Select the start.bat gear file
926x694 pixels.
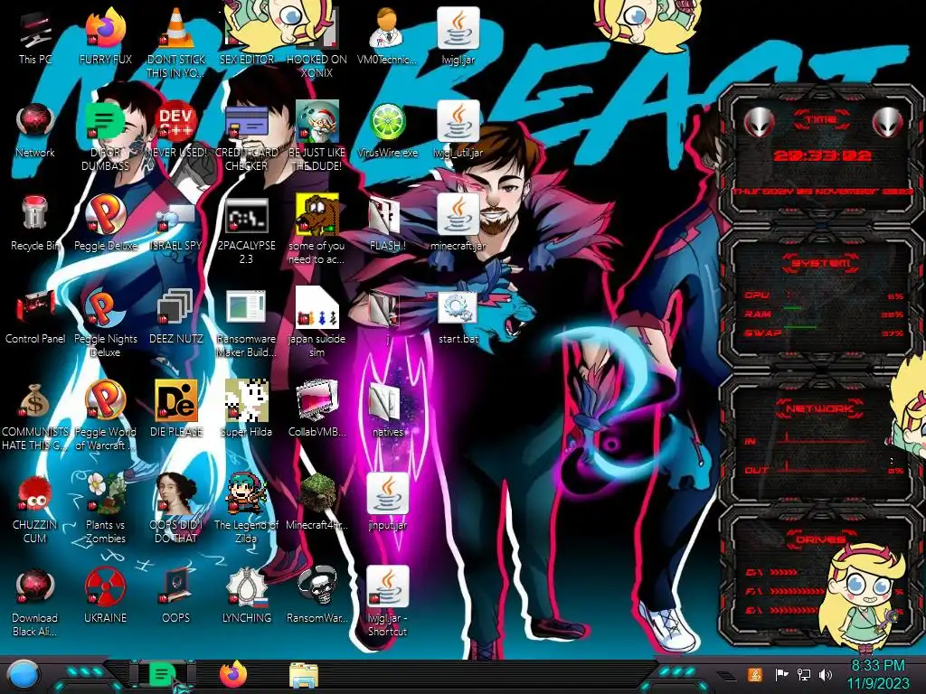pyautogui.click(x=458, y=308)
